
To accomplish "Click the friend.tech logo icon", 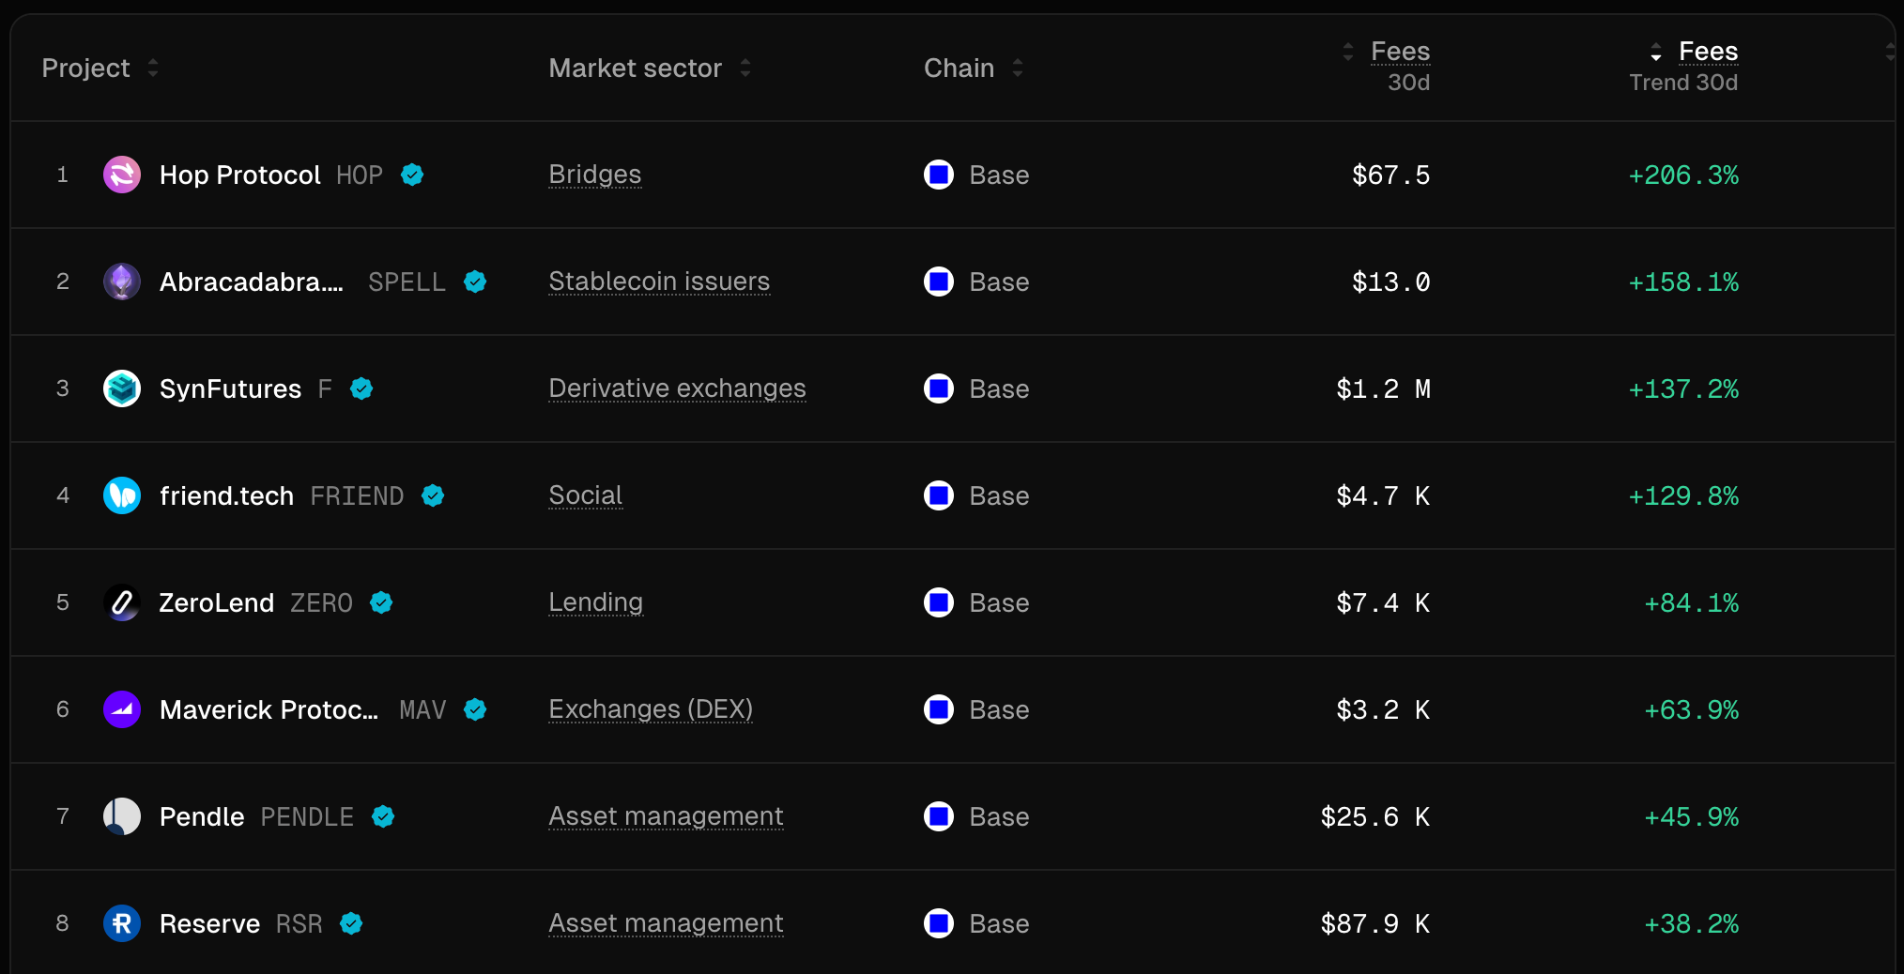I will [122, 495].
